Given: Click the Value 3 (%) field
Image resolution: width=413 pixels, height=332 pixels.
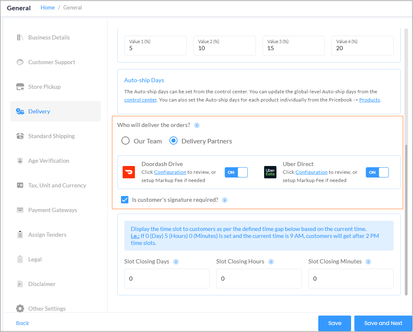Looking at the screenshot, I should tap(293, 46).
